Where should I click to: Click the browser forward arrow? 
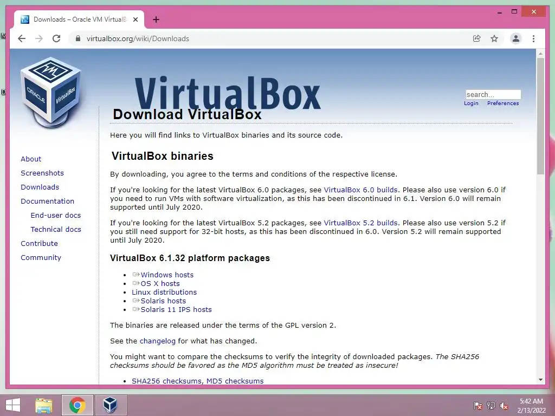pyautogui.click(x=39, y=38)
